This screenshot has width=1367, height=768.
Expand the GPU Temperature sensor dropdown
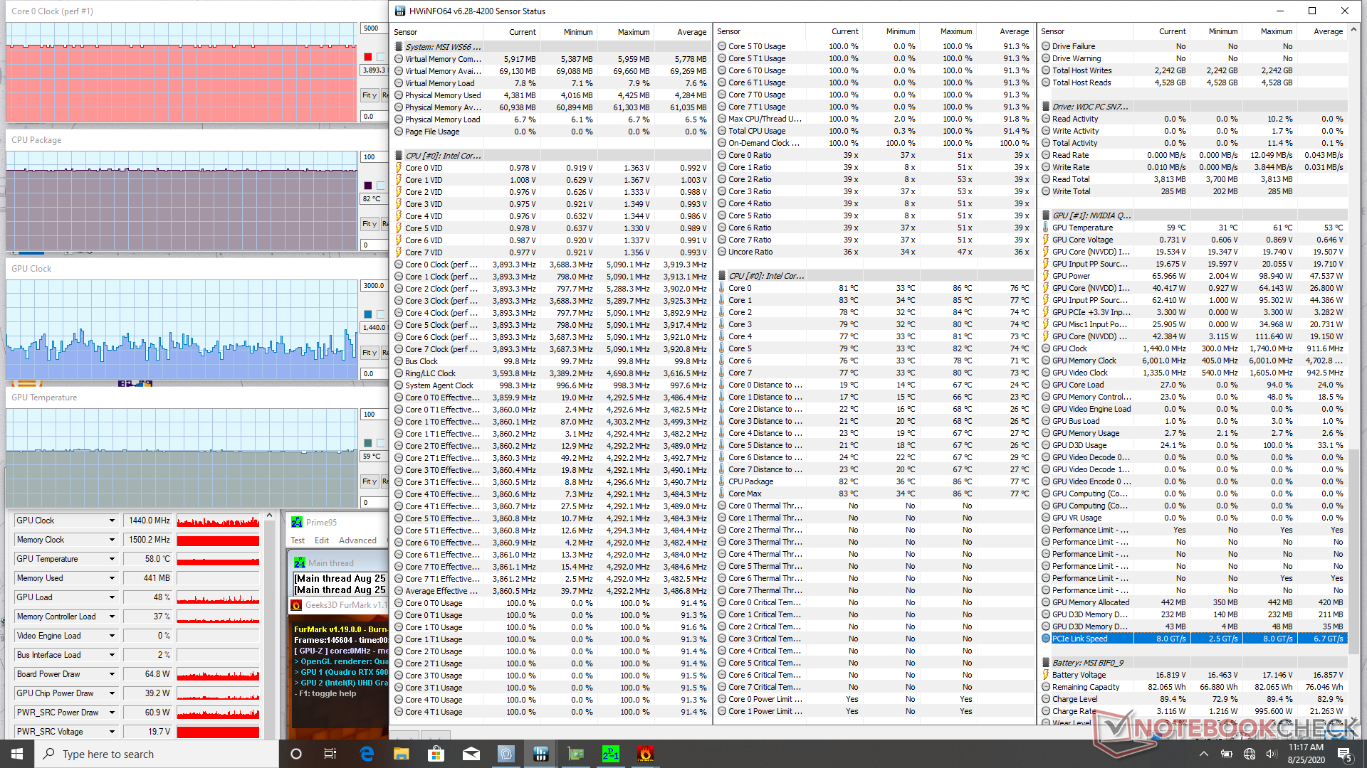click(x=112, y=559)
